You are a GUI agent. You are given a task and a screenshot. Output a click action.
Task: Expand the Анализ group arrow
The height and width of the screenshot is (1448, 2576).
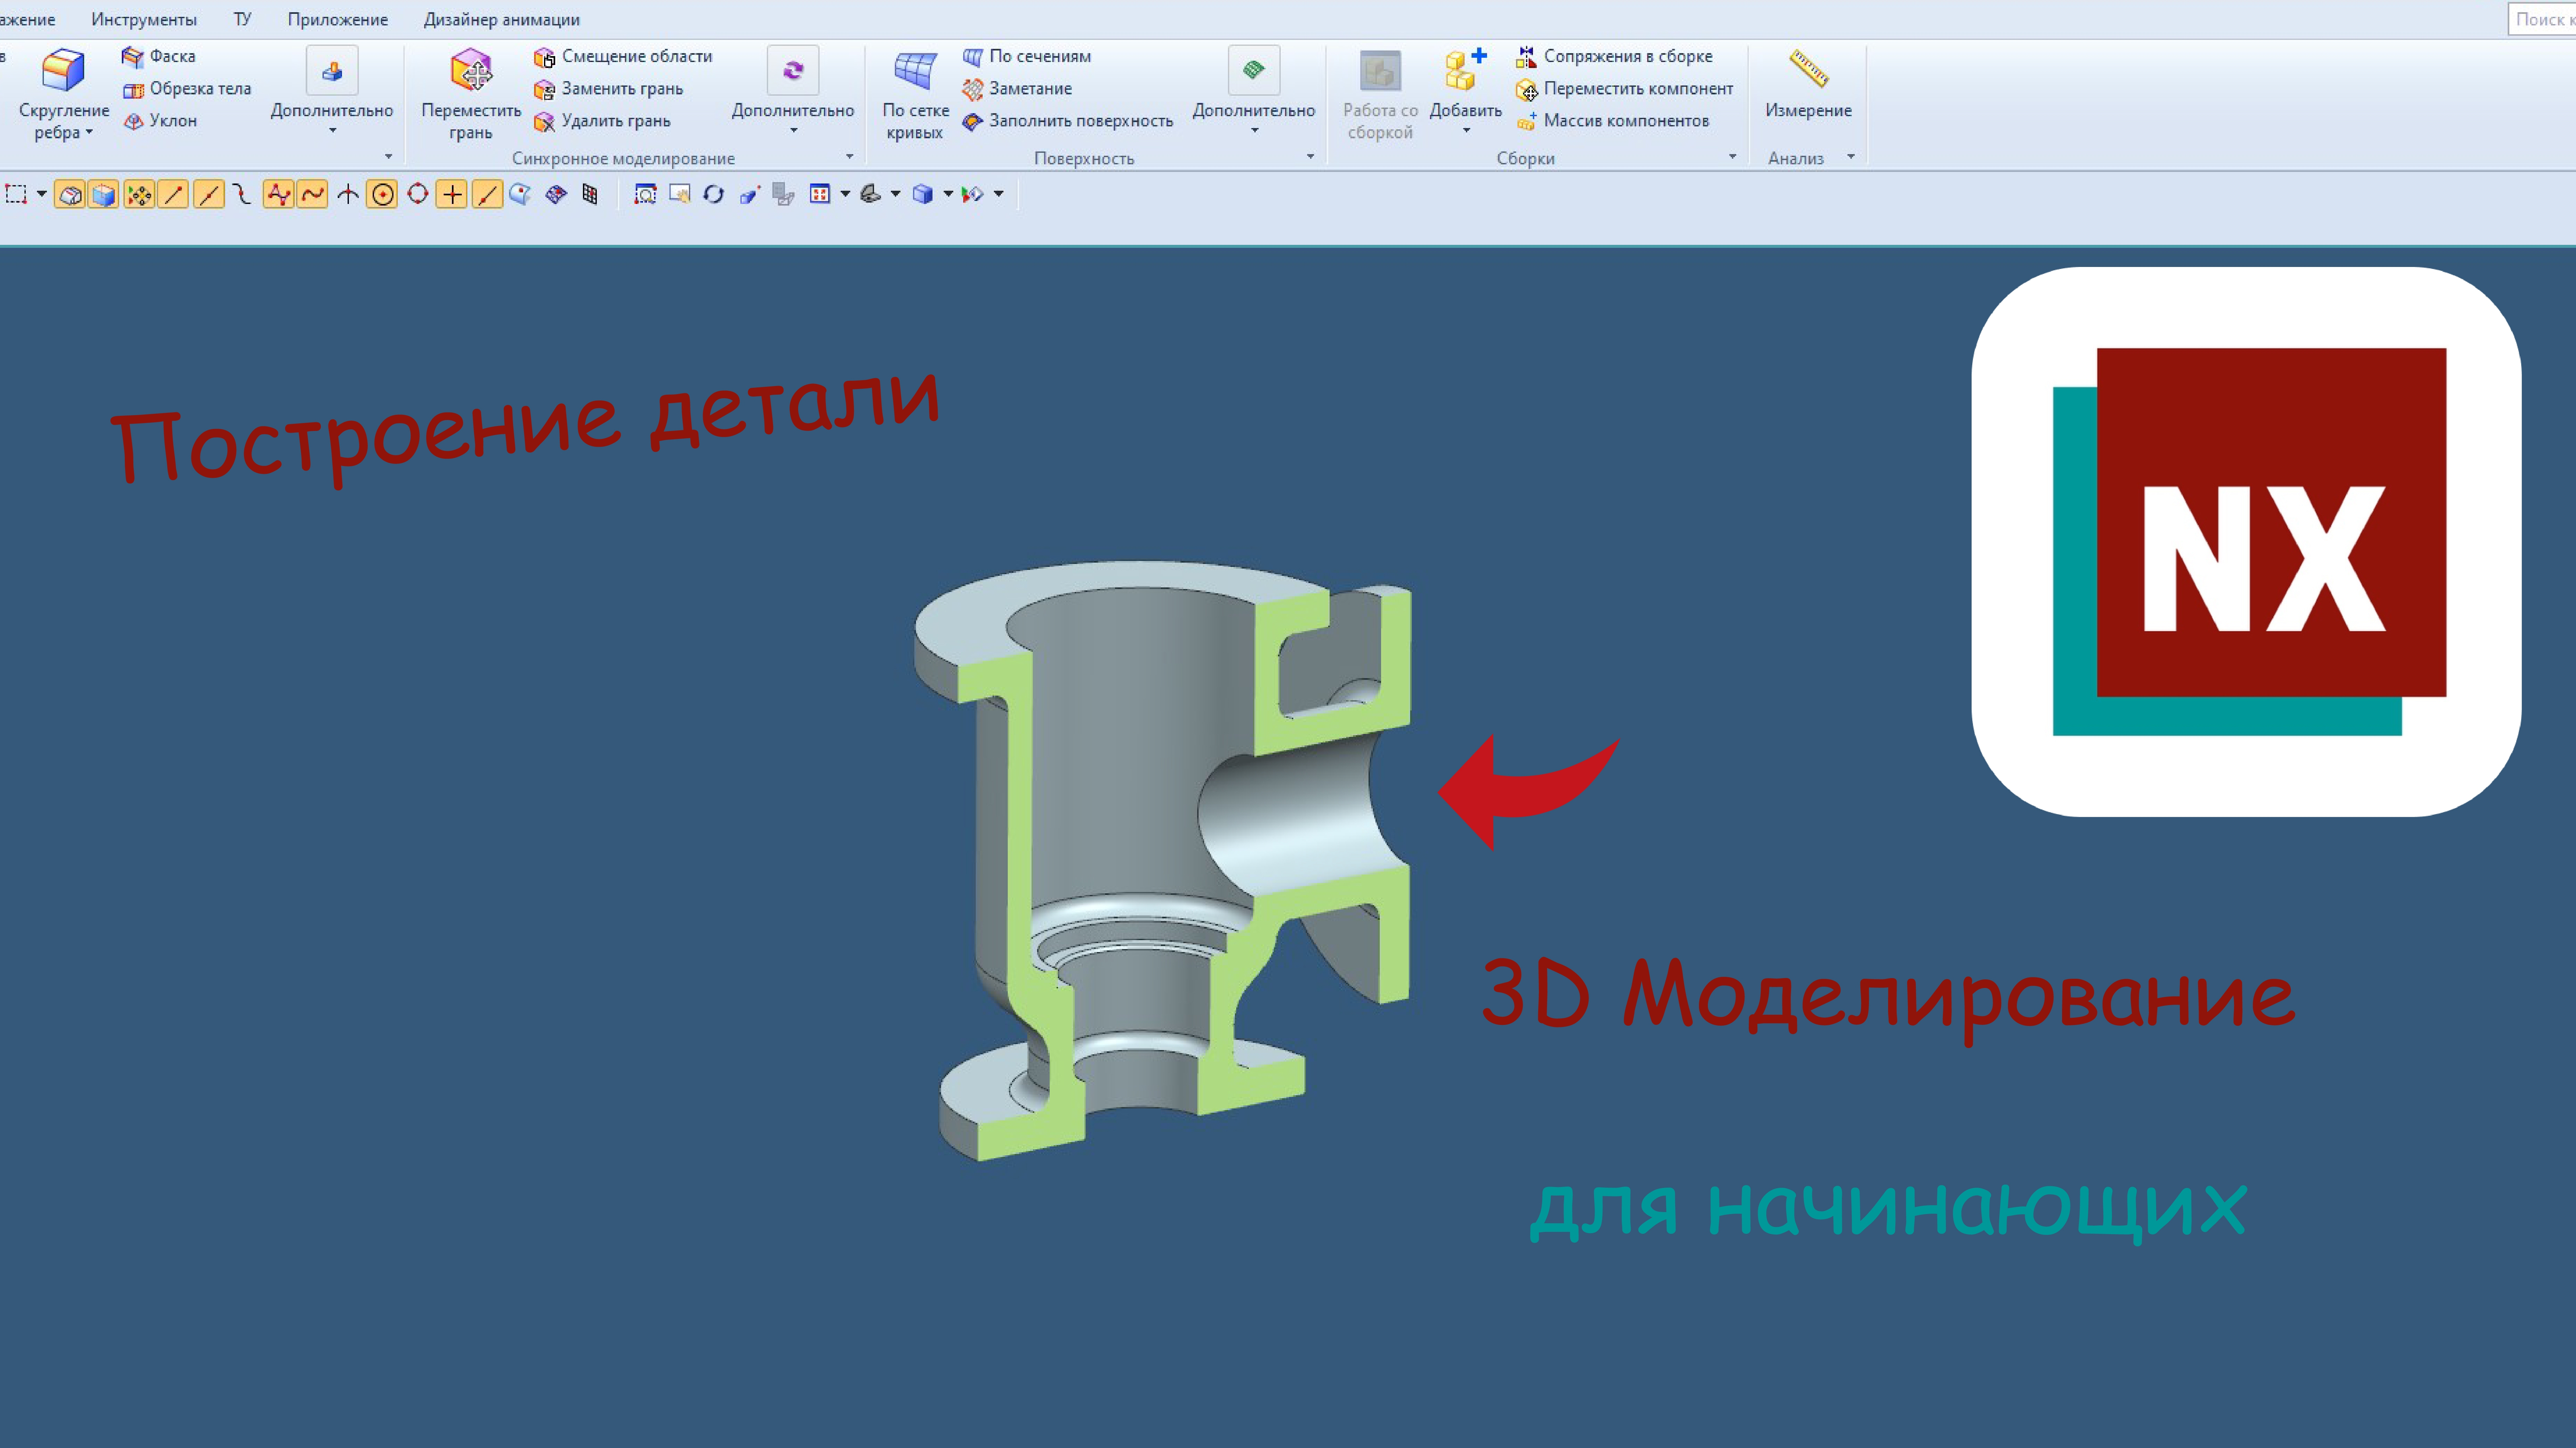click(1851, 157)
